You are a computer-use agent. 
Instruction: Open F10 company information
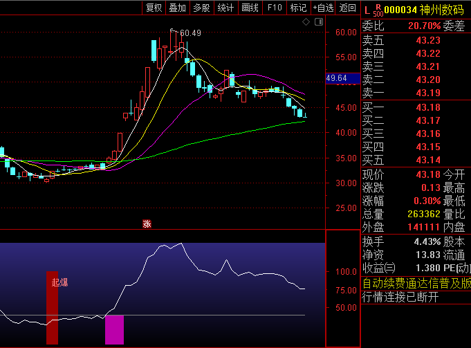[x=275, y=8]
